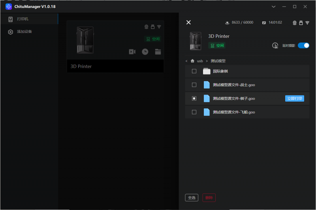Go back using the breadcrumb left arrow
Image resolution: width=316 pixels, height=210 pixels.
pos(186,61)
